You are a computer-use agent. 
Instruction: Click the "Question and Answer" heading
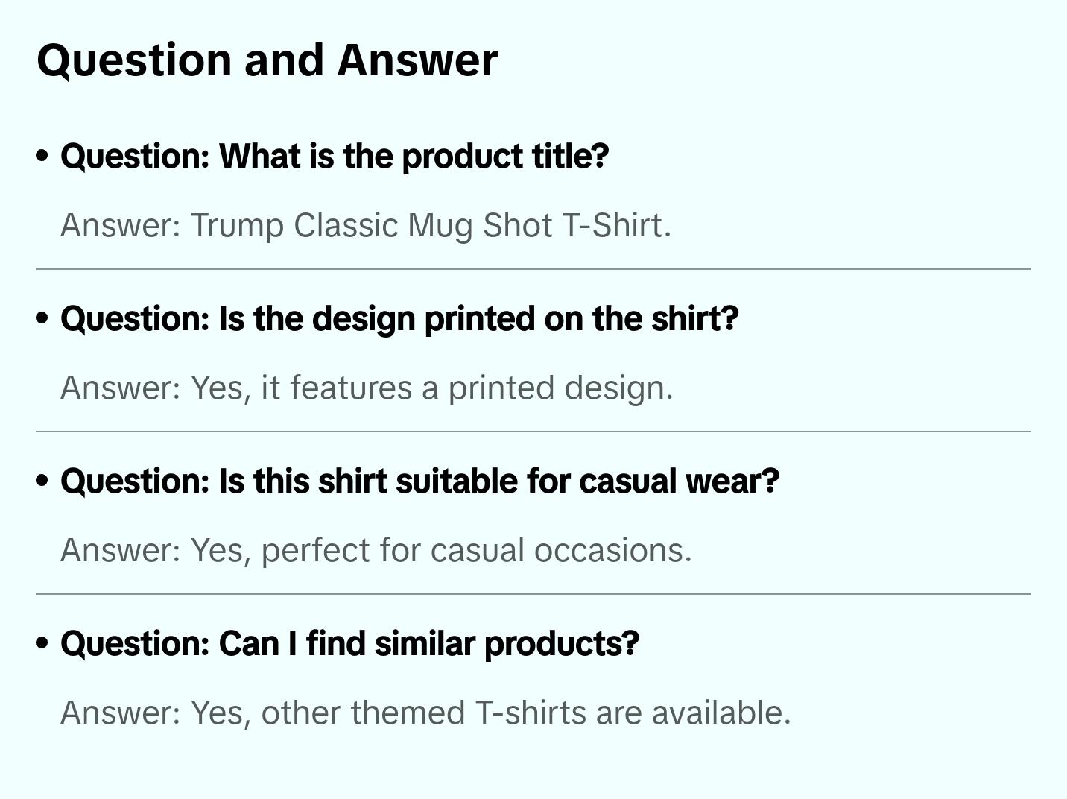pos(267,60)
